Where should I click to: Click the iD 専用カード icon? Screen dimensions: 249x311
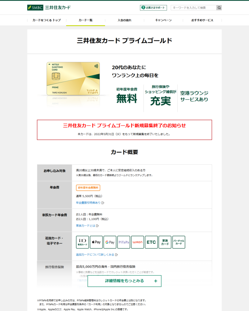(x=82, y=242)
